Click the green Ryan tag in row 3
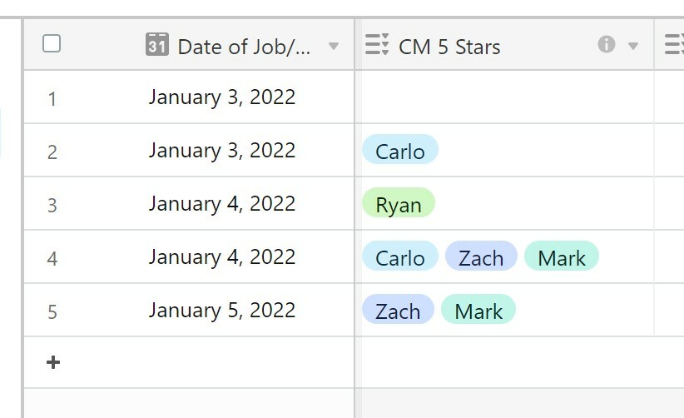This screenshot has height=418, width=684. [x=399, y=202]
